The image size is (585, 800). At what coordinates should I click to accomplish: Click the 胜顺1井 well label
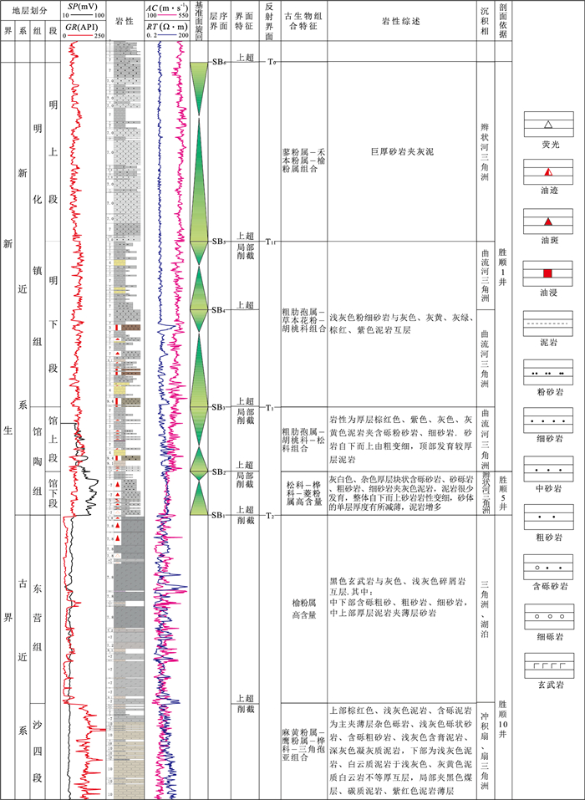[x=503, y=267]
